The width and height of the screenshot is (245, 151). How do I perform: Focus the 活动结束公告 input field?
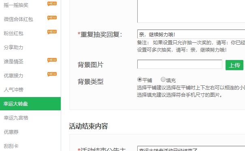[191, 149]
